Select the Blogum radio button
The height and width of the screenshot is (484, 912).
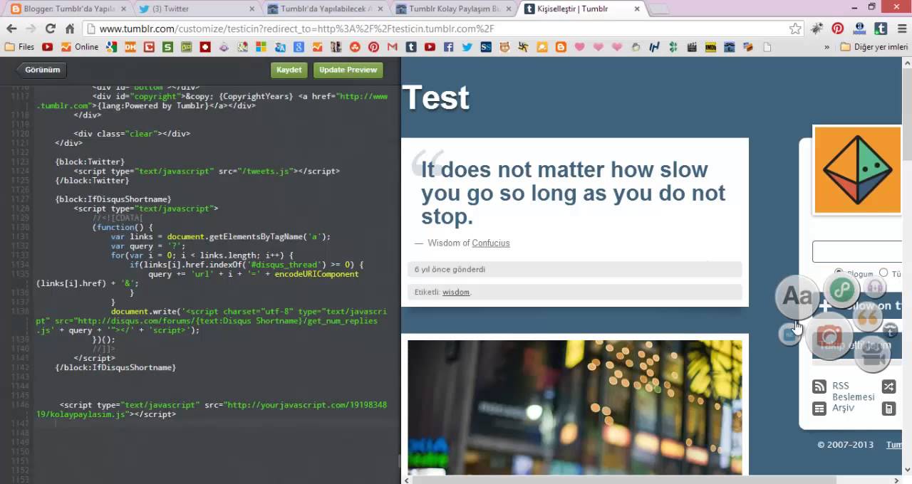click(x=839, y=273)
